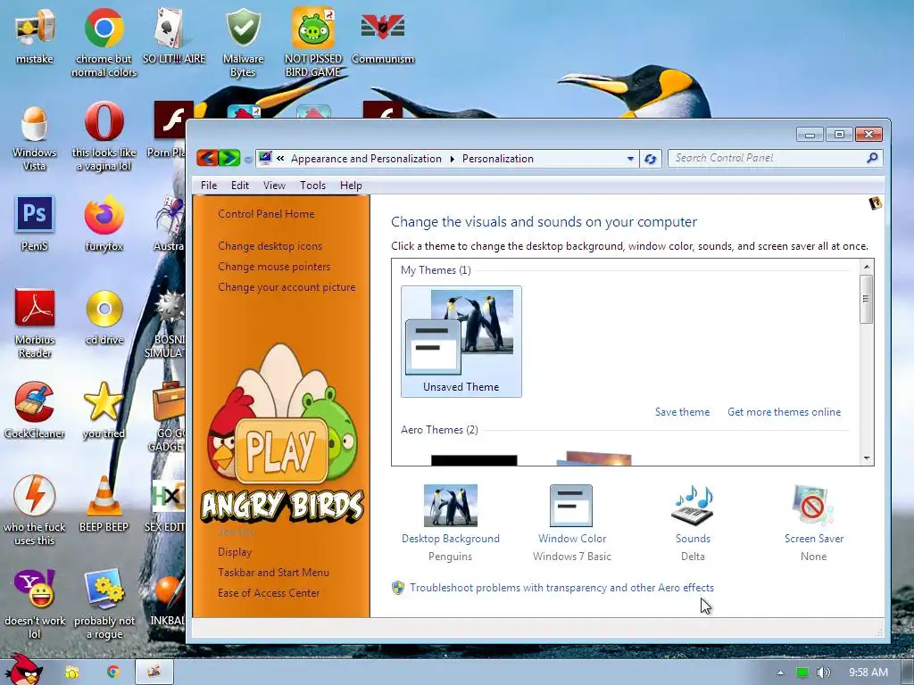The image size is (914, 685).
Task: Click the red back arrow button
Action: pyautogui.click(x=207, y=158)
